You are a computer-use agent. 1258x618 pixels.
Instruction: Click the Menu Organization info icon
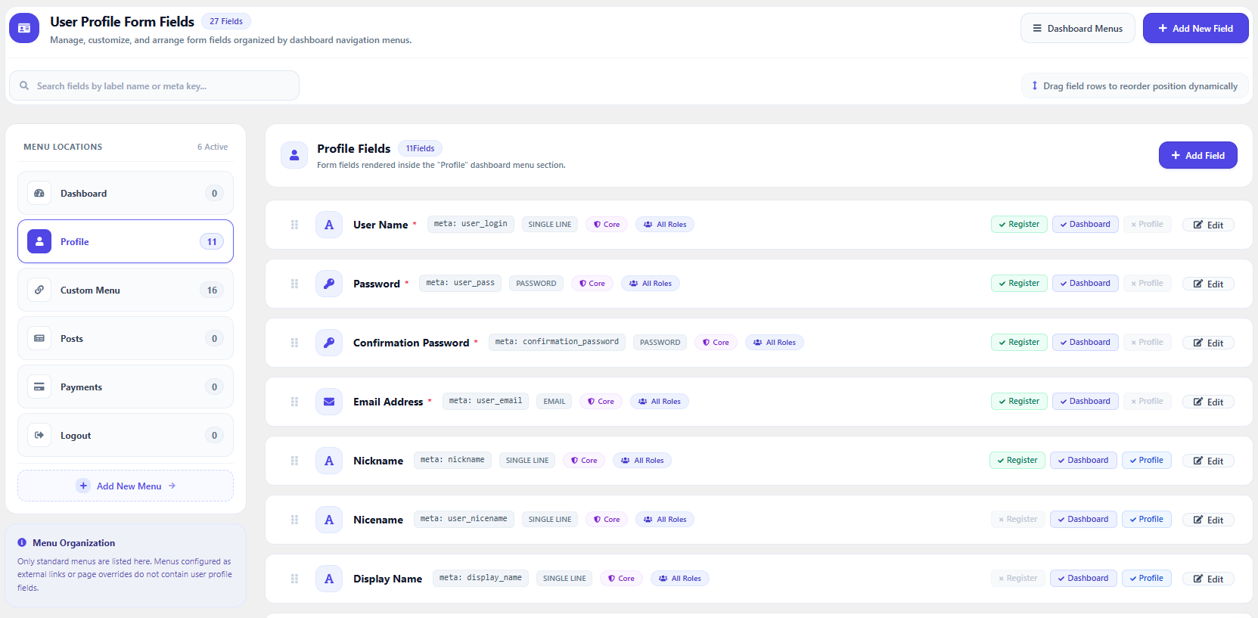(22, 542)
